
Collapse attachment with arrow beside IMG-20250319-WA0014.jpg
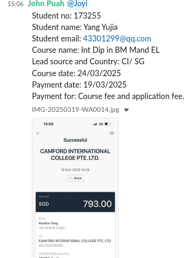click(126, 110)
